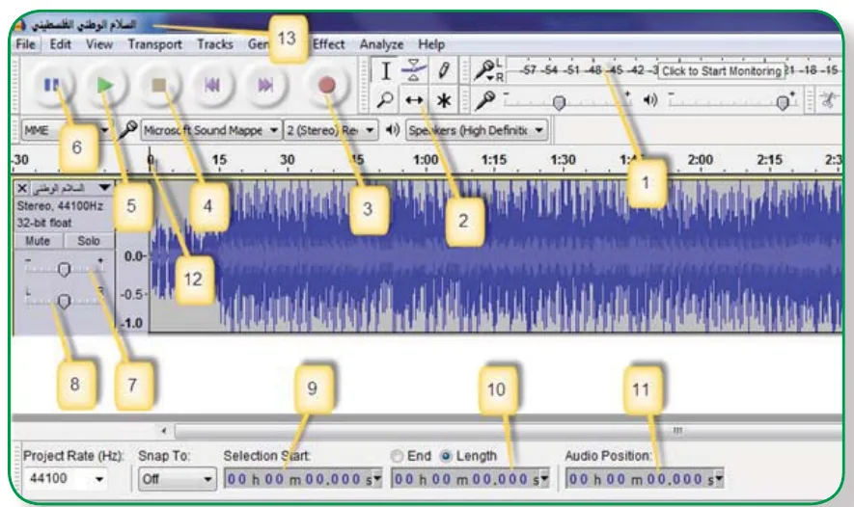
Task: Click the device toolbar microphone icon
Action: 128,129
